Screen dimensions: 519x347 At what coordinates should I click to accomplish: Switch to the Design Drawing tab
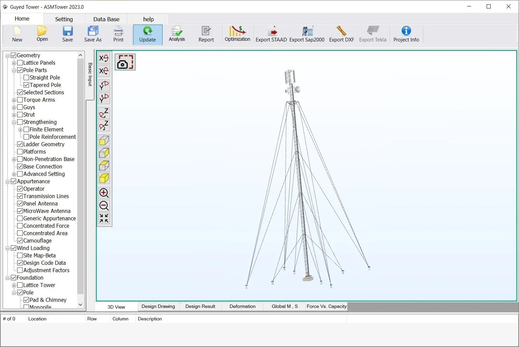pos(158,306)
